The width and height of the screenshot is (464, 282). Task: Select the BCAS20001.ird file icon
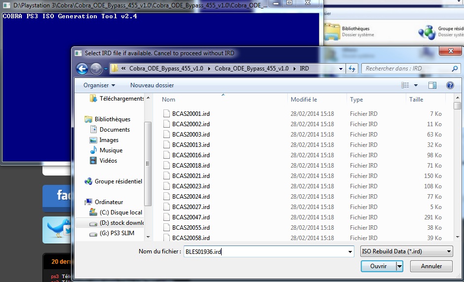click(x=166, y=114)
